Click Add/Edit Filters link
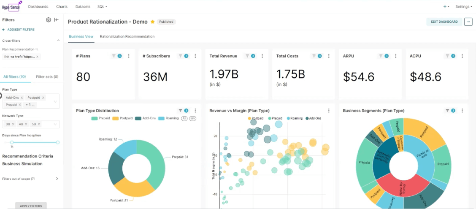Screen dimensions: 476x209 pos(18,30)
